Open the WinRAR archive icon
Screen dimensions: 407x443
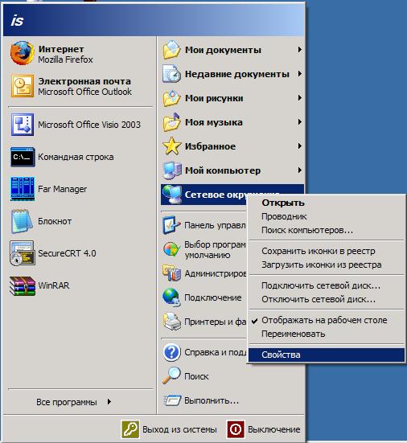23,285
